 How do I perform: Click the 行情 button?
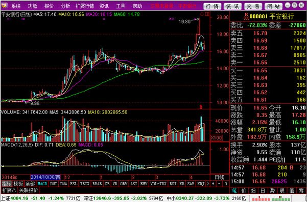(x=212, y=6)
